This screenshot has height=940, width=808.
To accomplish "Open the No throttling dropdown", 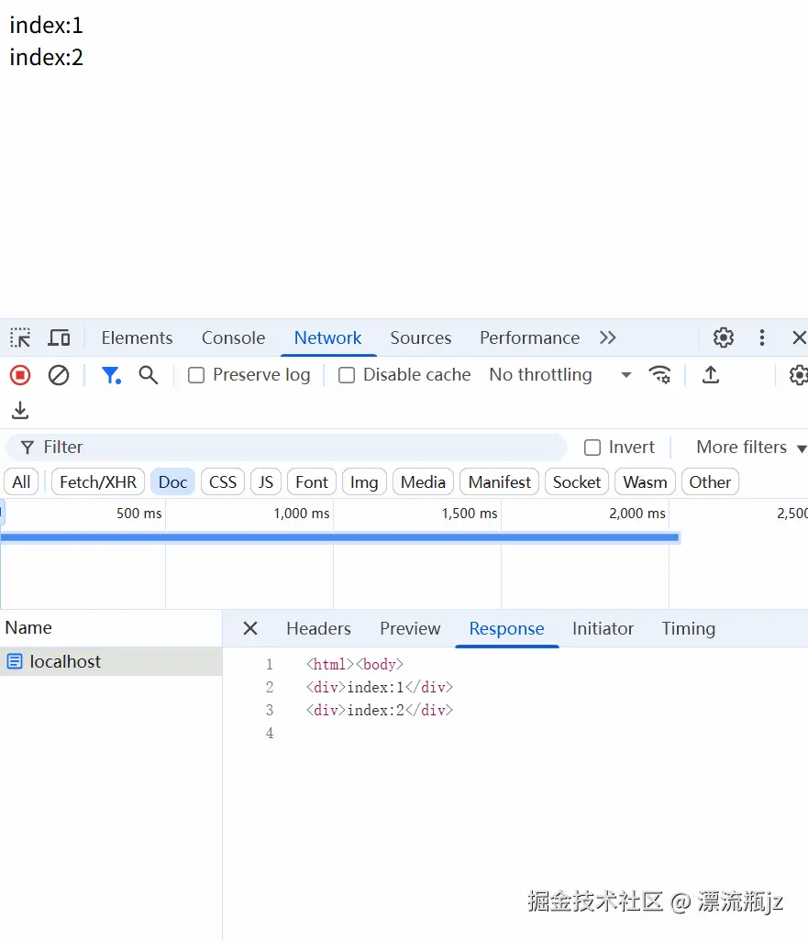I will (x=559, y=375).
